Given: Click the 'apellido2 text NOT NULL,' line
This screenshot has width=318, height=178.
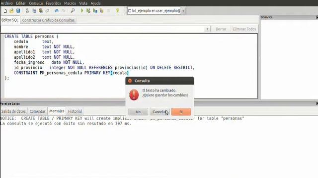Looking at the screenshot, I should coord(44,57).
